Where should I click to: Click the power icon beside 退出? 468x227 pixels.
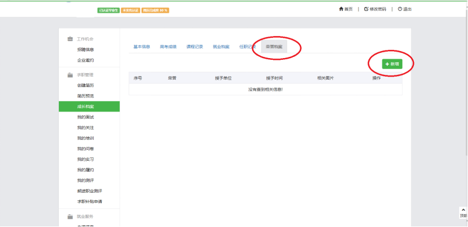click(x=400, y=9)
